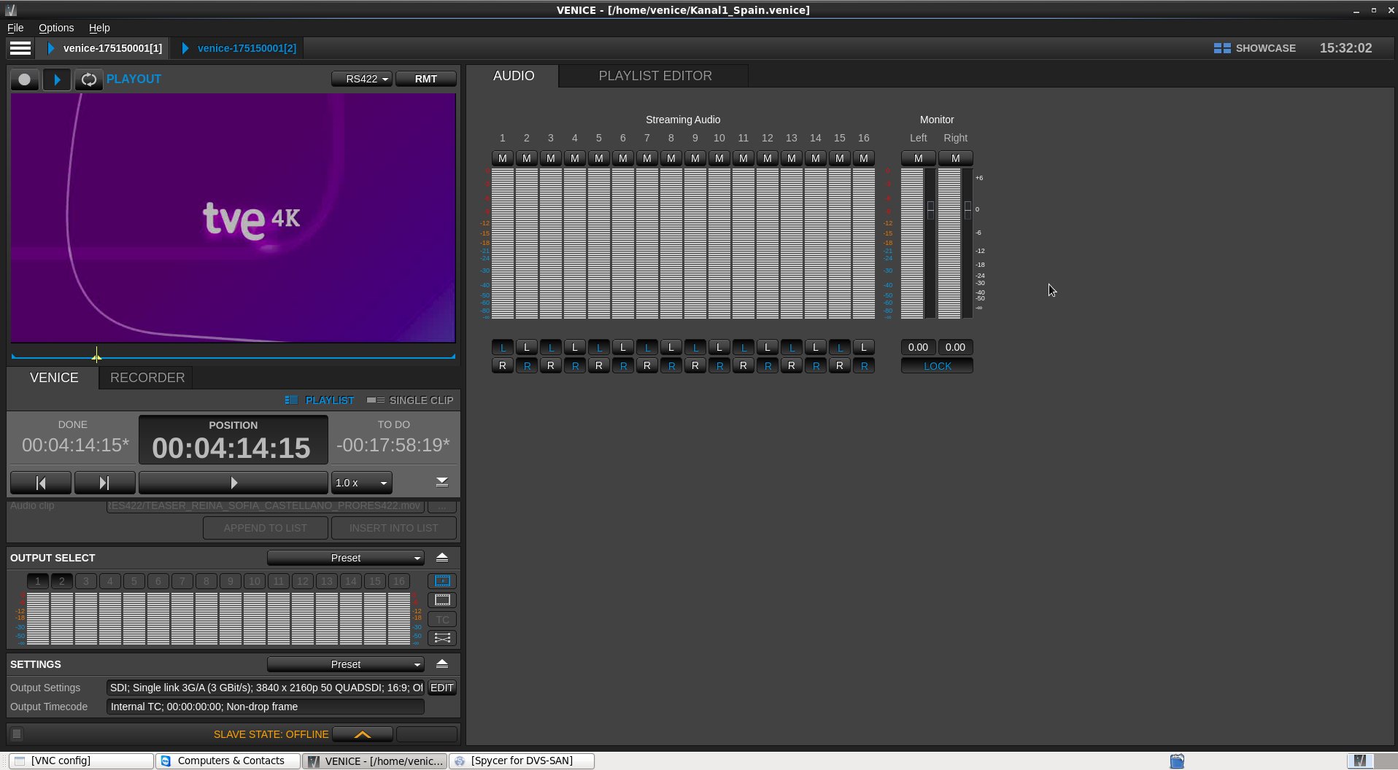Screen dimensions: 1398x770
Task: Open the SETTINGS Preset dropdown
Action: (346, 664)
